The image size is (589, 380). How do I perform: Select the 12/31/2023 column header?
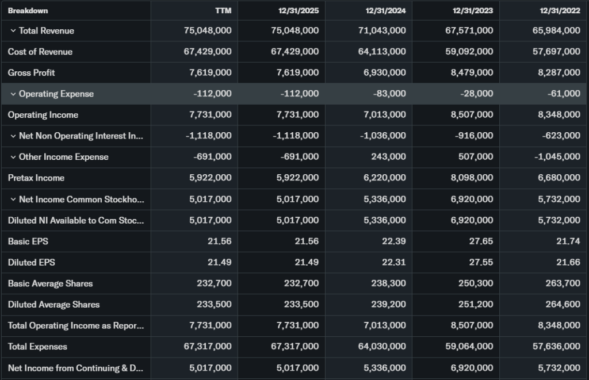473,11
